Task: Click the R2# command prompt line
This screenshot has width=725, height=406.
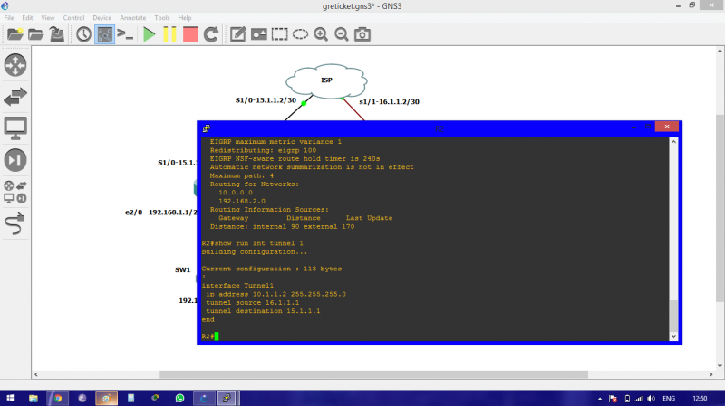Action: coord(210,336)
